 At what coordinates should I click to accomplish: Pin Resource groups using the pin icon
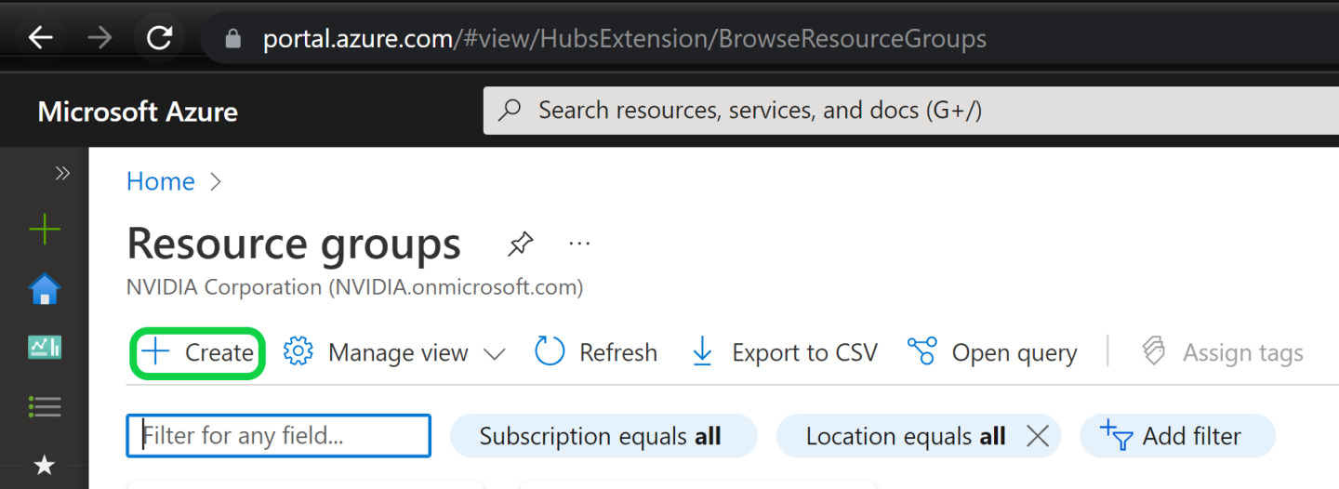pos(520,244)
